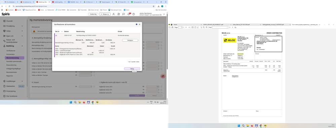This screenshot has width=336, height=128.
Task: Switch to the README browser tab
Action: (x=75, y=2)
